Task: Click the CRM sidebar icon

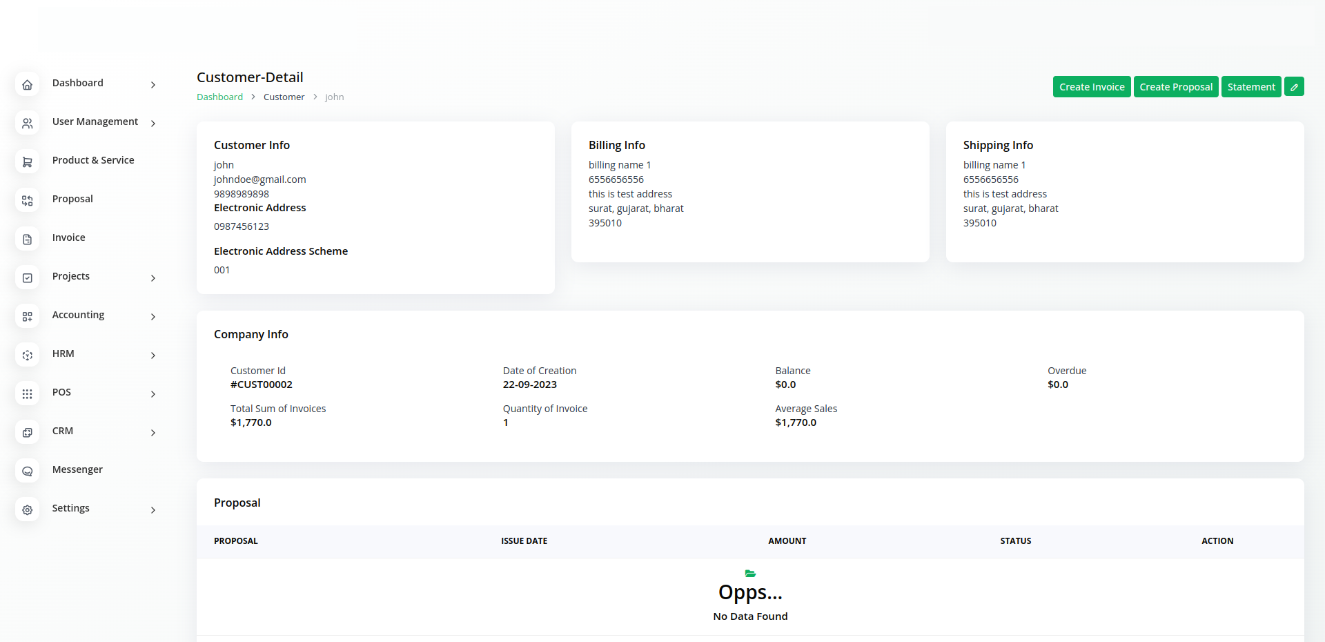Action: [27, 433]
